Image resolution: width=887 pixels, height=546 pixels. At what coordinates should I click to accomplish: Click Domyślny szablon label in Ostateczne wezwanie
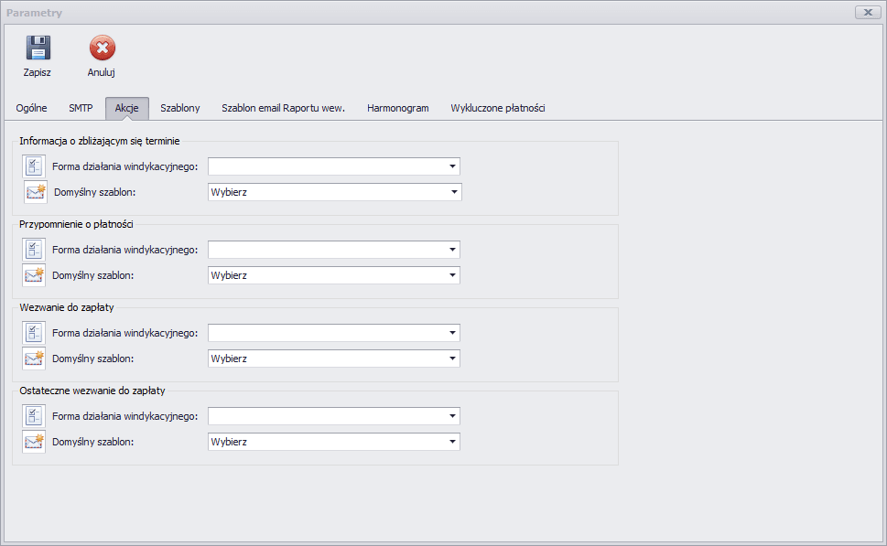[x=92, y=442]
